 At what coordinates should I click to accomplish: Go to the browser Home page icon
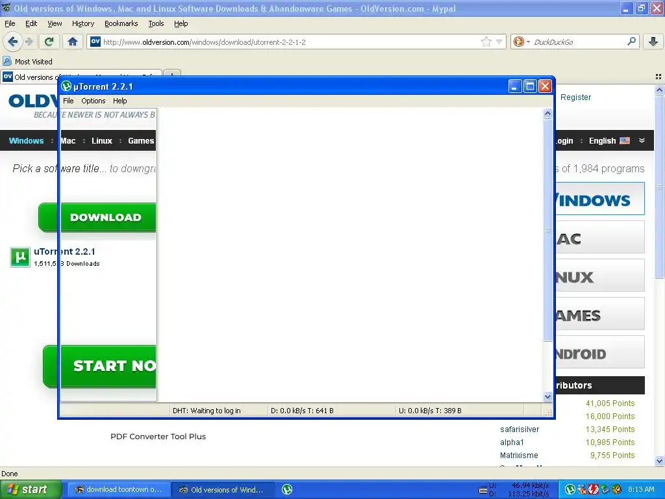(x=73, y=42)
